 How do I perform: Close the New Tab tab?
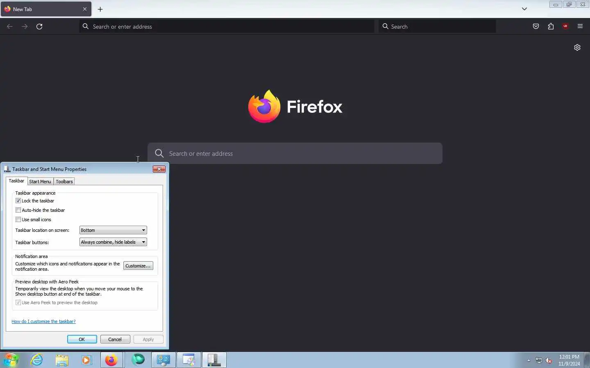tap(85, 9)
